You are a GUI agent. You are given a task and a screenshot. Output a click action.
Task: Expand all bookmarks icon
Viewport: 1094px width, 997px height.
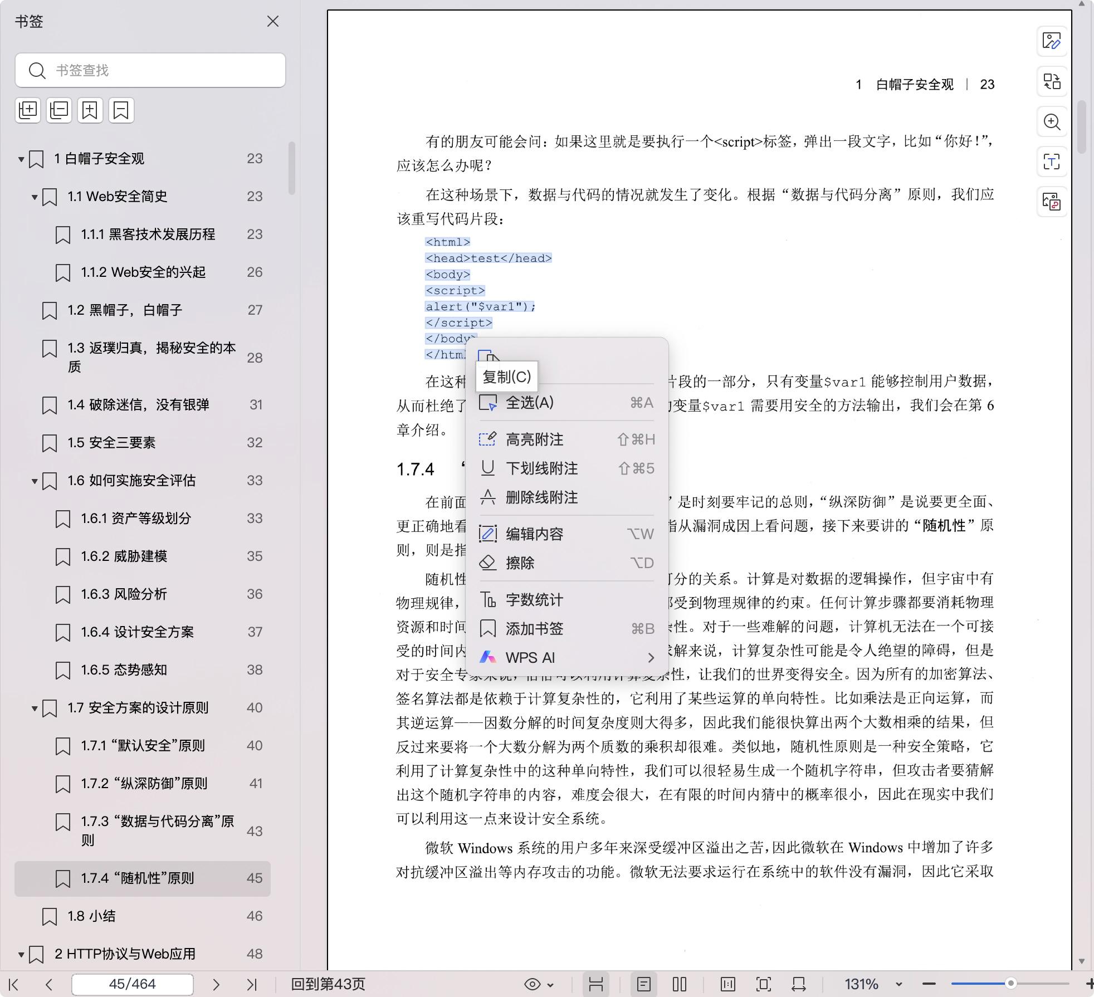(x=28, y=110)
